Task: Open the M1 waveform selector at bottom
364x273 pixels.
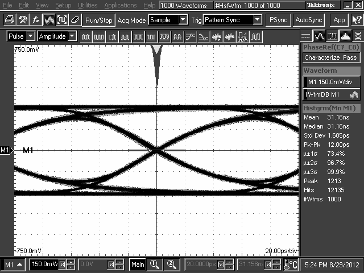Action: pos(14,264)
